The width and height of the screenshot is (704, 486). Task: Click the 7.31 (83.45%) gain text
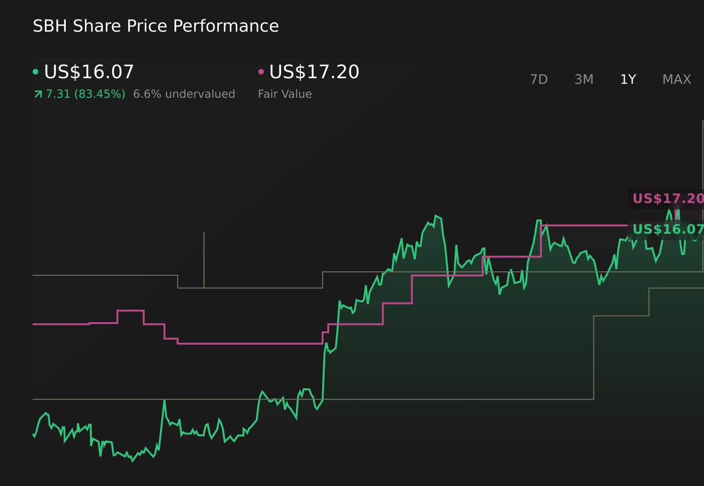coord(85,94)
